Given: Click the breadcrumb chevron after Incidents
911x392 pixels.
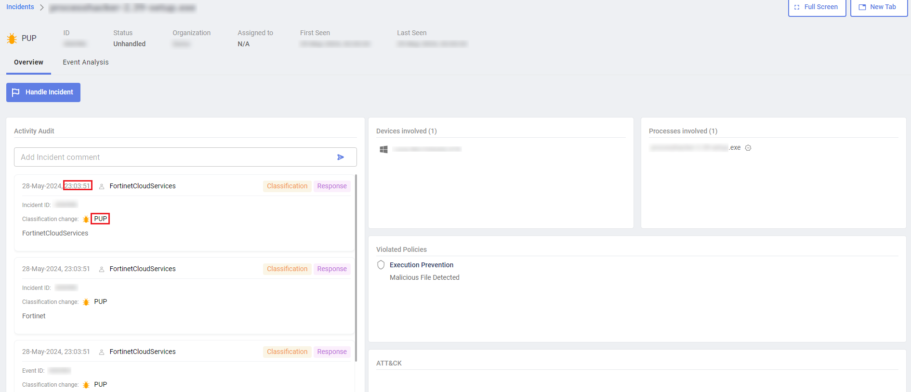Looking at the screenshot, I should [42, 7].
